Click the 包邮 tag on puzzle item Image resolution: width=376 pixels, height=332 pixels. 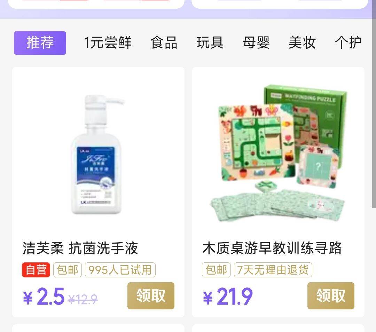coord(216,270)
